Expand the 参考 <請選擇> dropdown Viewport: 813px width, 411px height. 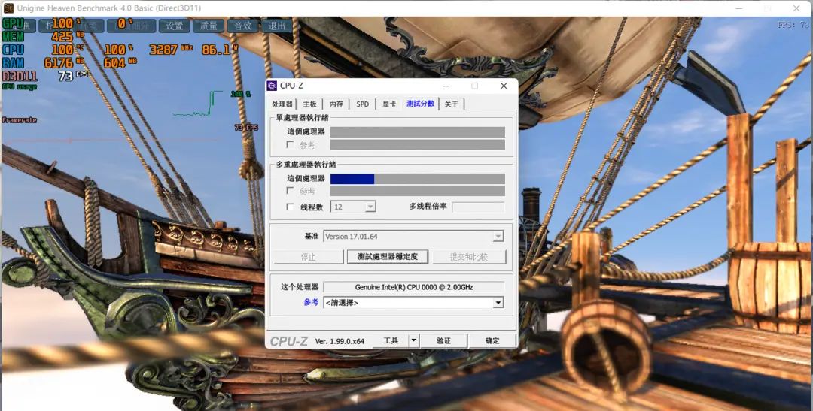coord(413,302)
